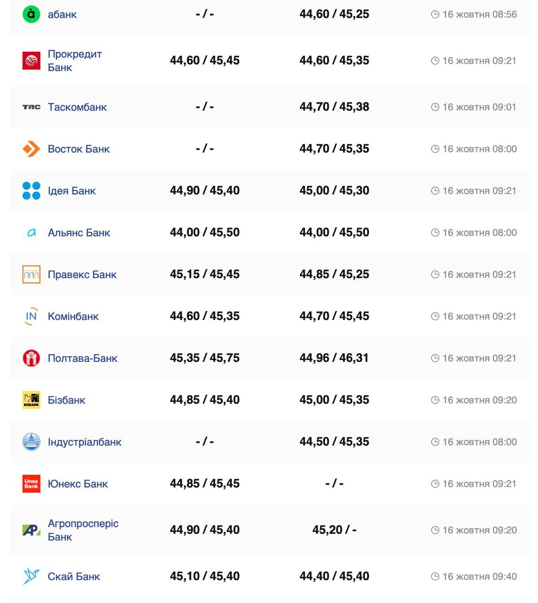Click the orange Восток Банк arrow logo
The width and height of the screenshot is (538, 603).
pos(31,149)
